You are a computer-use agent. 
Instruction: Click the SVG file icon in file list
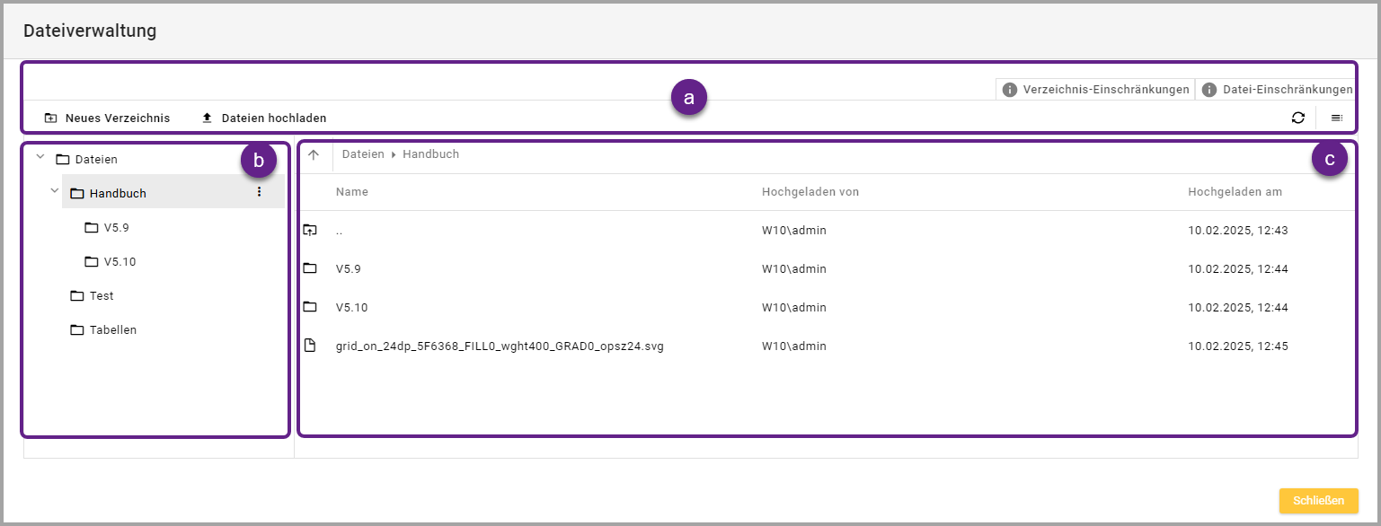[x=310, y=346]
